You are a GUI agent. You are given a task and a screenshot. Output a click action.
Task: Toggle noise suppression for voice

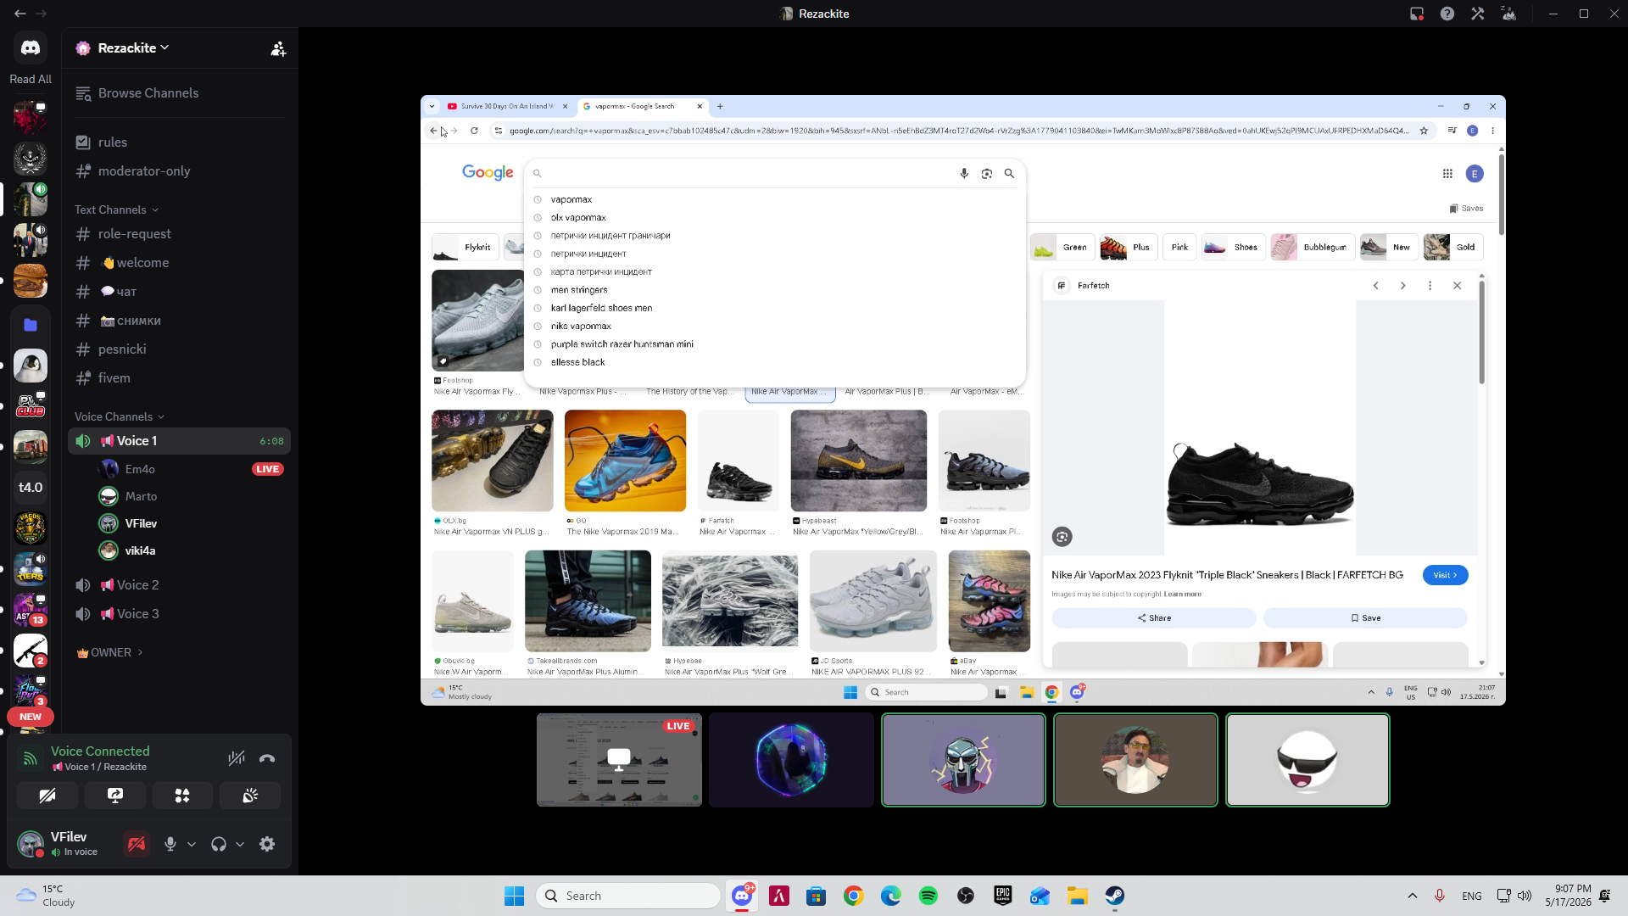tap(236, 758)
